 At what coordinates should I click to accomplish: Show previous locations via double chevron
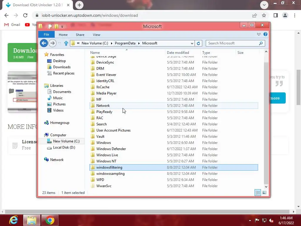point(78,43)
